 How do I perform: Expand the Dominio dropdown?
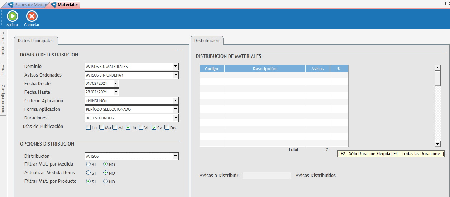click(176, 67)
